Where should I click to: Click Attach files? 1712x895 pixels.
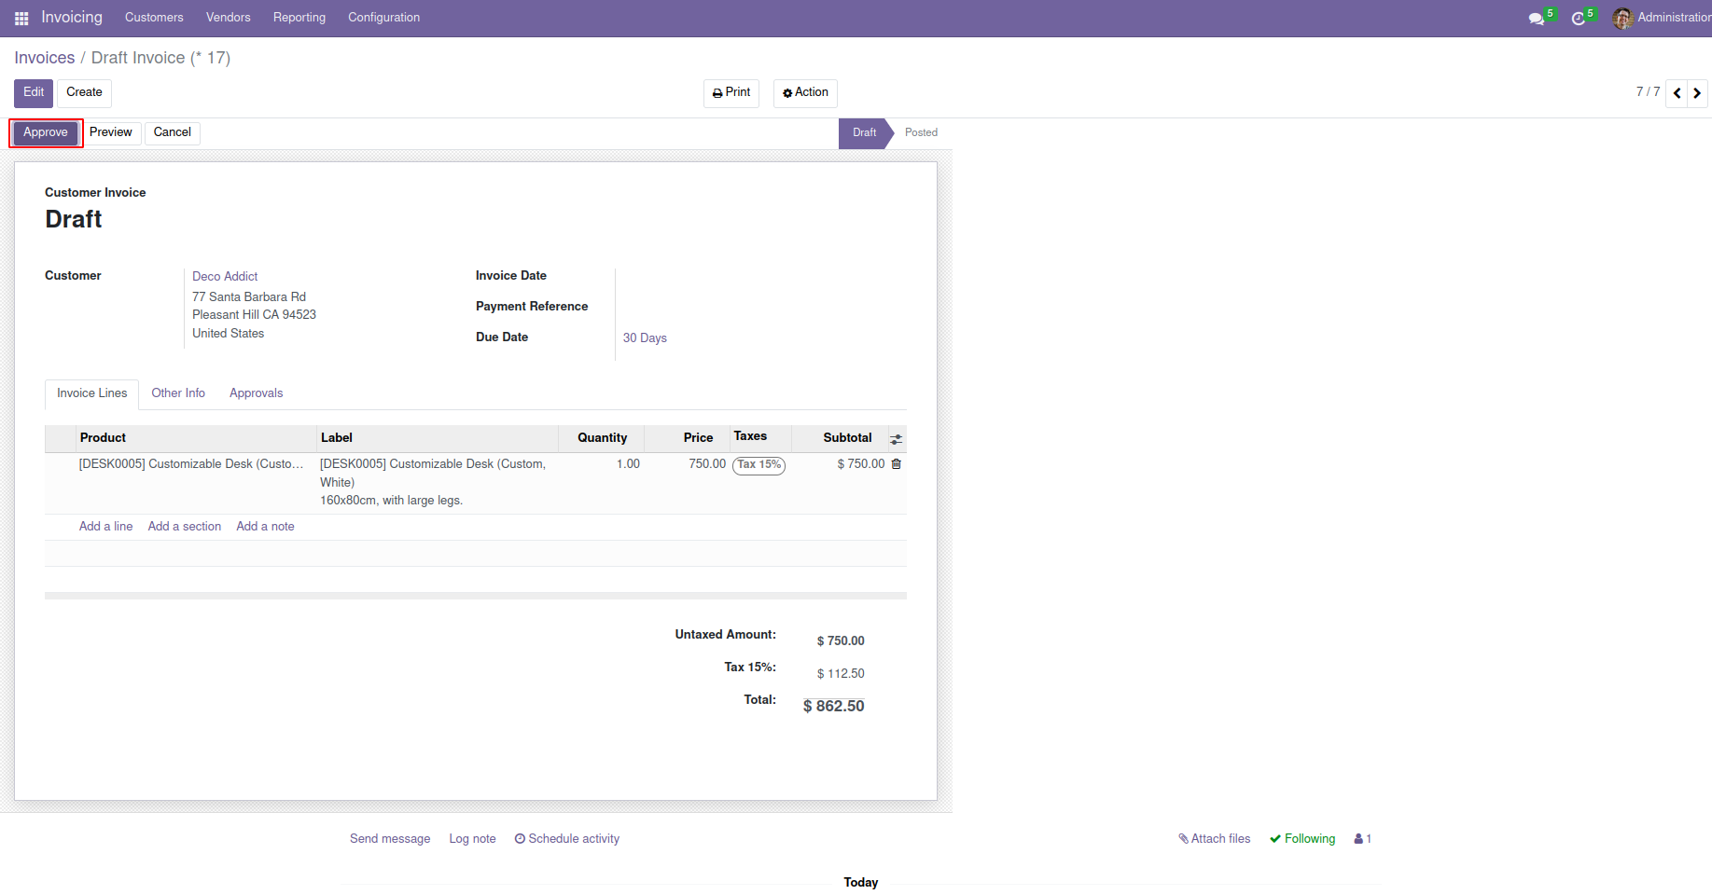[1214, 839]
